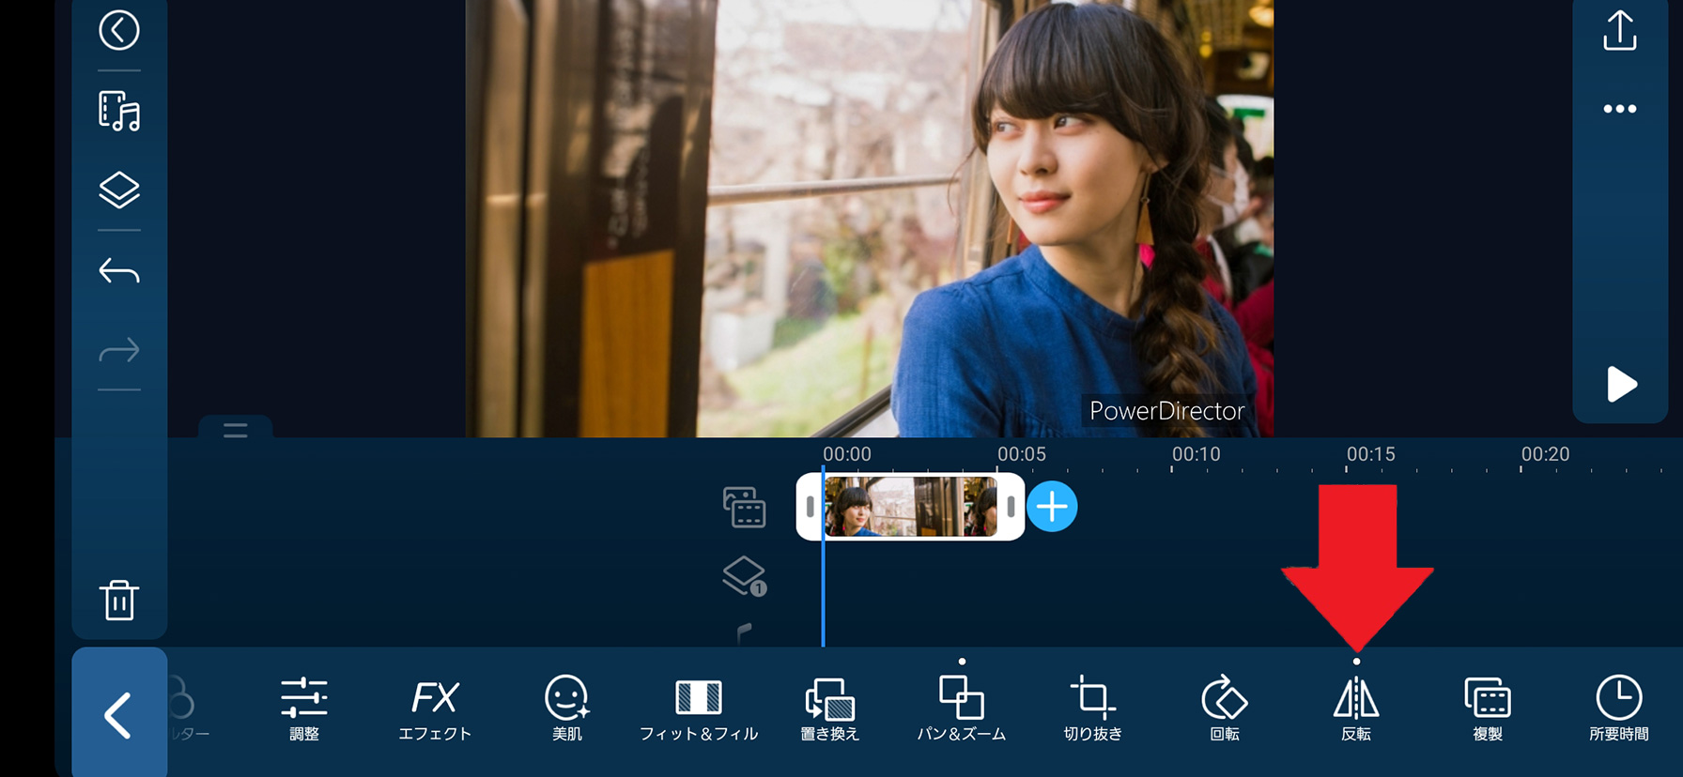Viewport: 1683px width, 777px height.
Task: Open the three-dot more options menu
Action: (x=1620, y=109)
